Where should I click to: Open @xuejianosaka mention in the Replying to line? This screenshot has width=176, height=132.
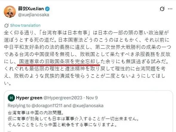pyautogui.click(x=88, y=106)
